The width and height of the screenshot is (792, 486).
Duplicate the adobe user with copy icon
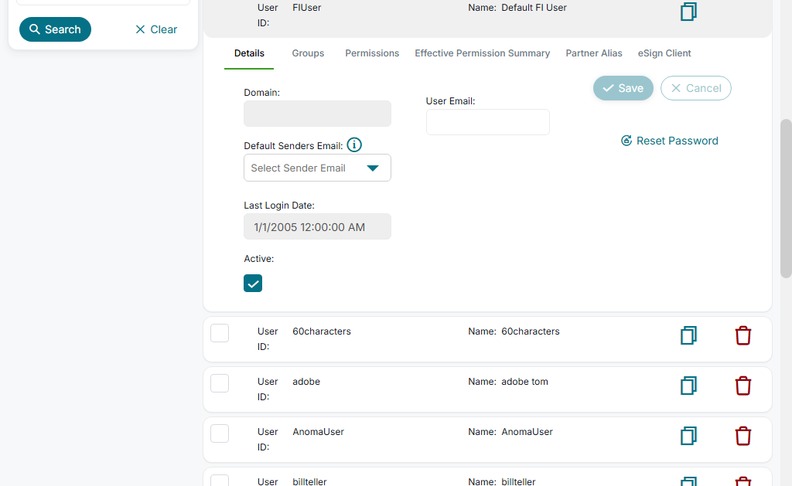688,386
